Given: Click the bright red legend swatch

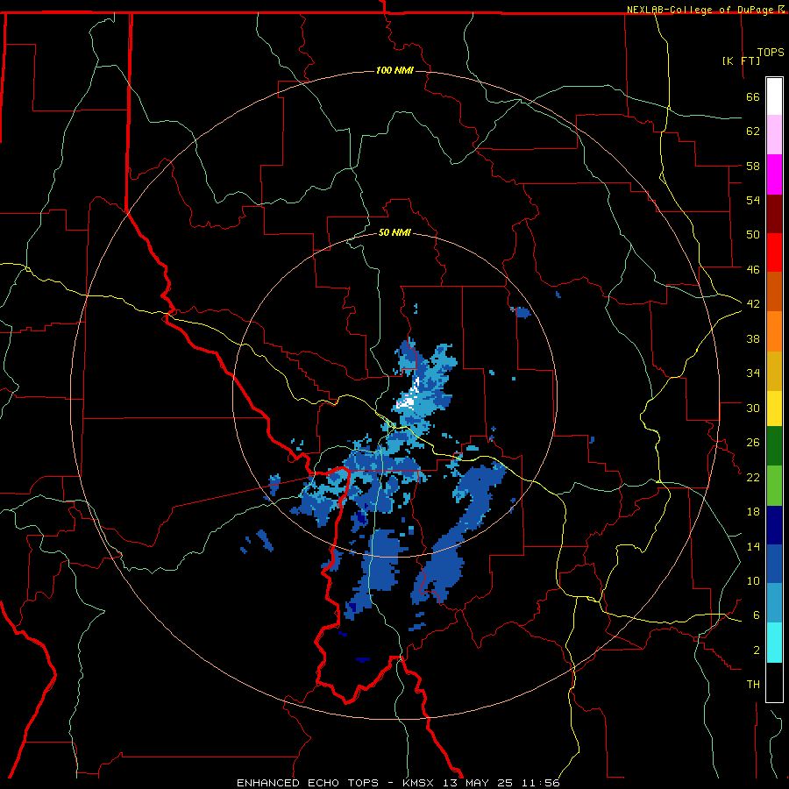Looking at the screenshot, I should tap(774, 252).
